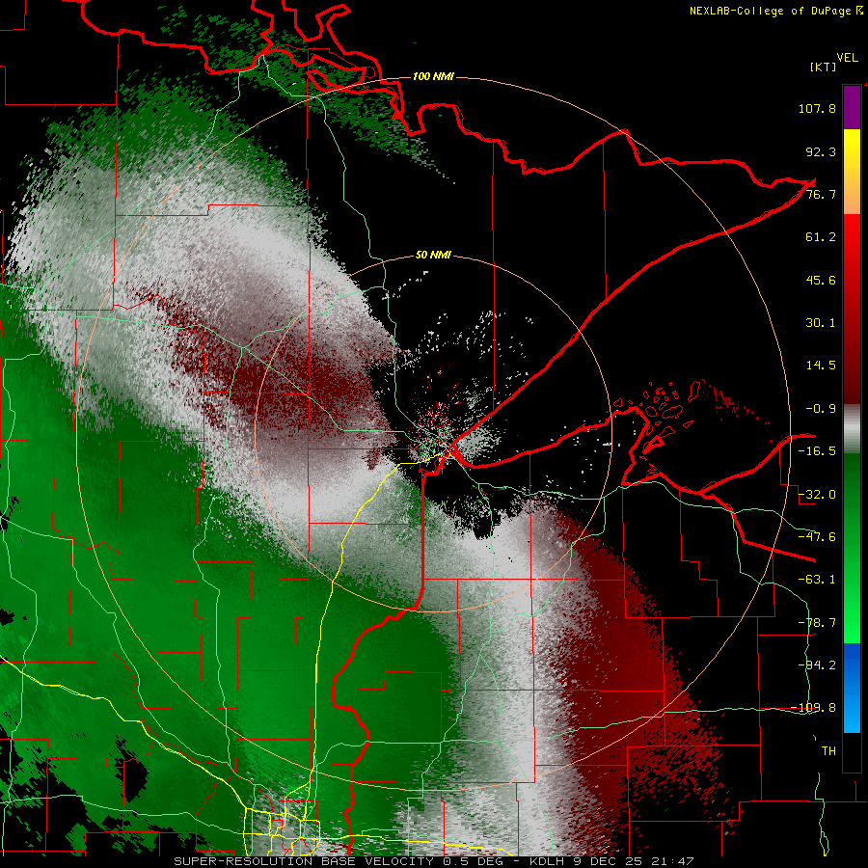Click the 61.2 legend value

coord(821,237)
